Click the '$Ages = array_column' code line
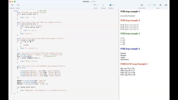Image resolution: width=178 pixels, height=100 pixels. [30, 82]
